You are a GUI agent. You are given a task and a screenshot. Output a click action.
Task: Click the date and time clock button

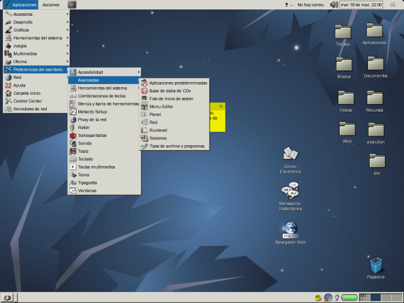361,4
